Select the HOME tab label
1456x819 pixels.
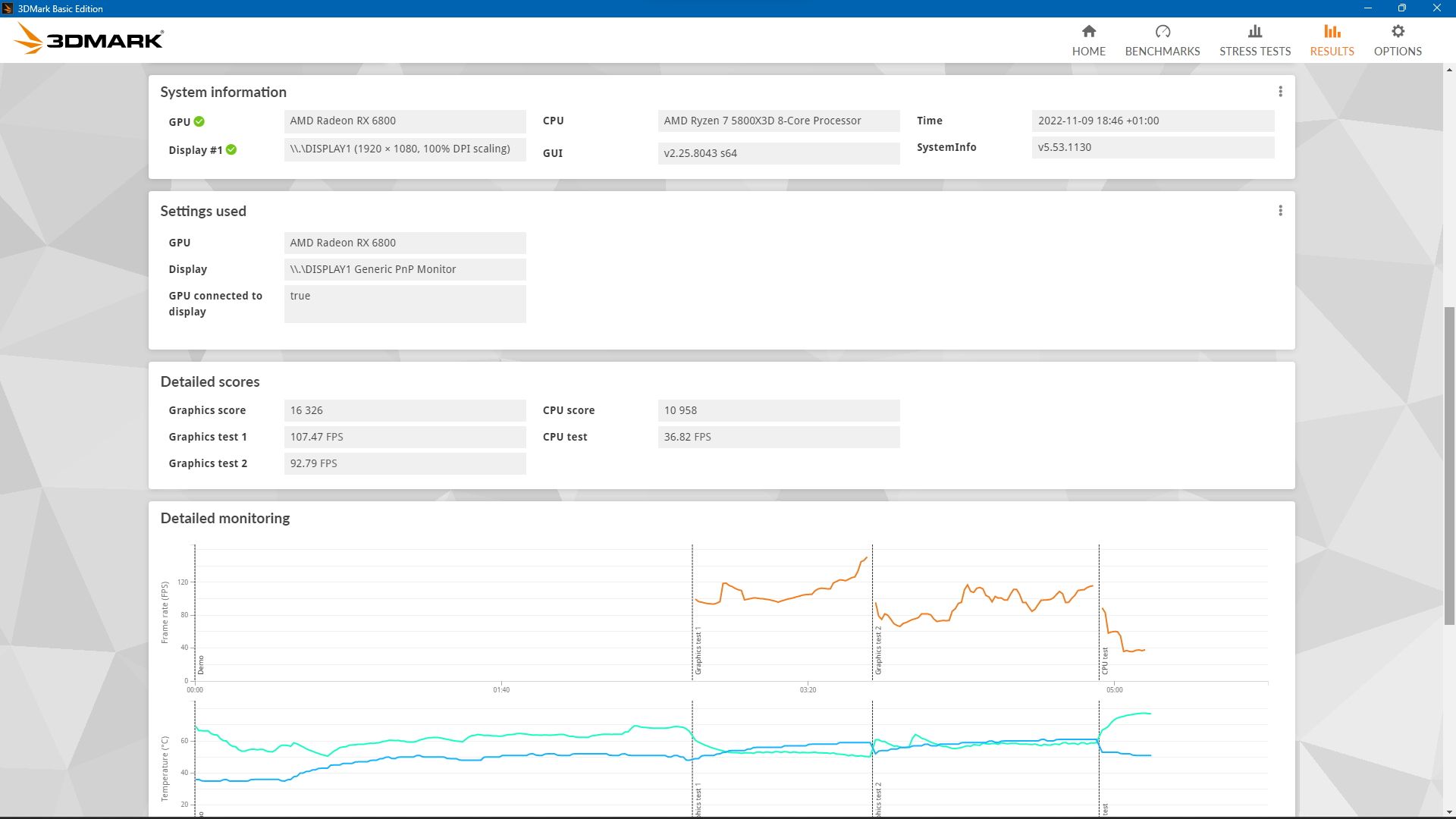coord(1088,52)
